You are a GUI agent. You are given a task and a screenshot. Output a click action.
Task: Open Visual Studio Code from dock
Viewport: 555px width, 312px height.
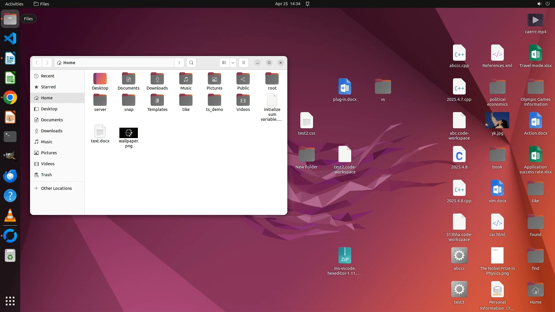pyautogui.click(x=10, y=38)
